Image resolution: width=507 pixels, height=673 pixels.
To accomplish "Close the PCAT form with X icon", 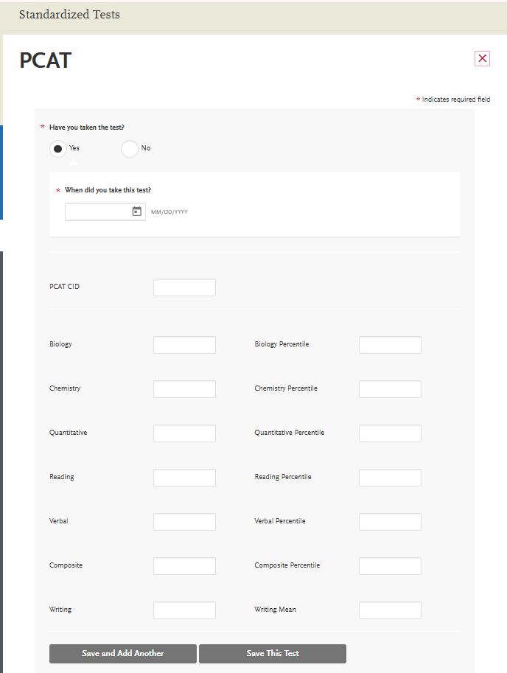I will click(x=482, y=58).
